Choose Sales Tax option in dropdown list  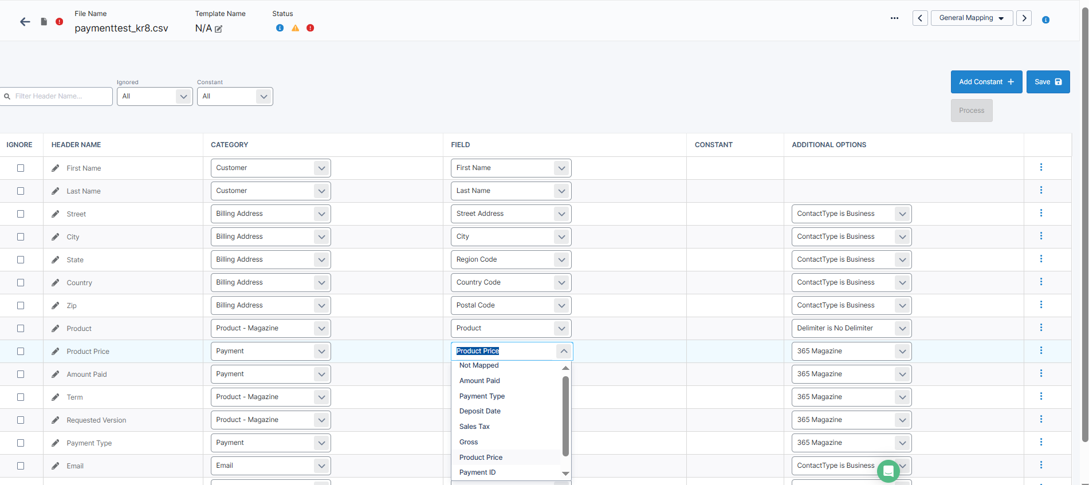tap(474, 427)
